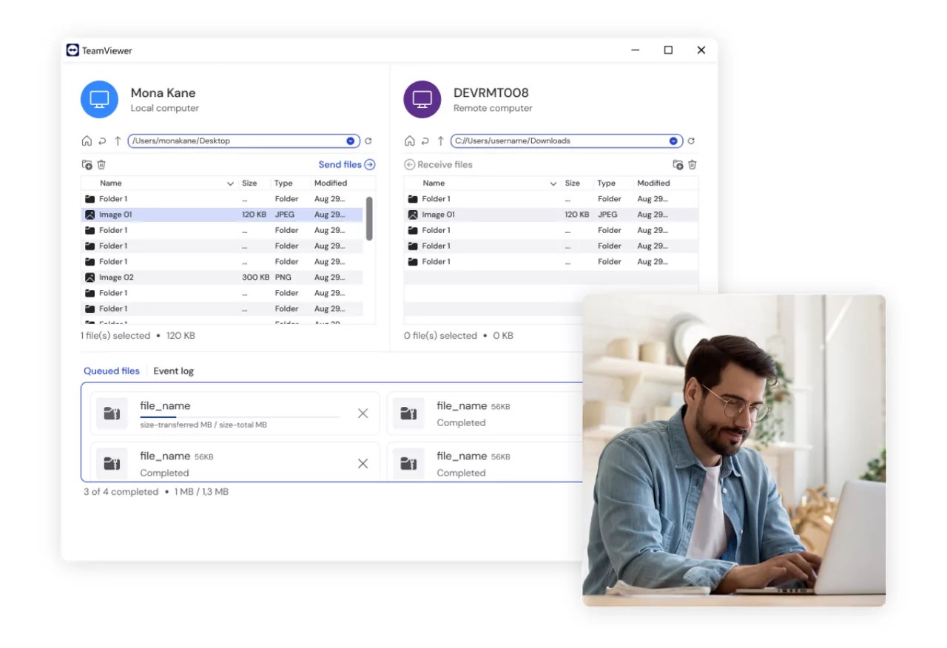Image resolution: width=947 pixels, height=648 pixels.
Task: Click the "DEVRMT008" computer name
Action: click(491, 93)
